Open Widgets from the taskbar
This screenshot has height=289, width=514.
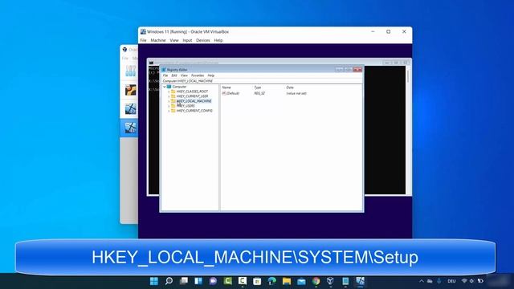tap(198, 281)
